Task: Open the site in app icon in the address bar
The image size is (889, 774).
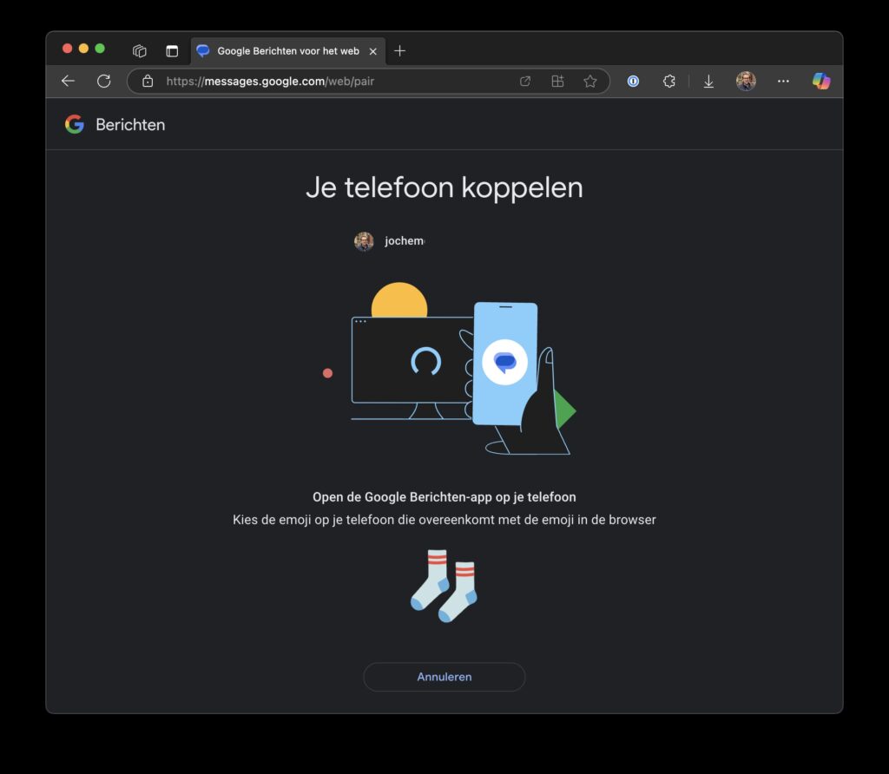Action: pyautogui.click(x=525, y=81)
